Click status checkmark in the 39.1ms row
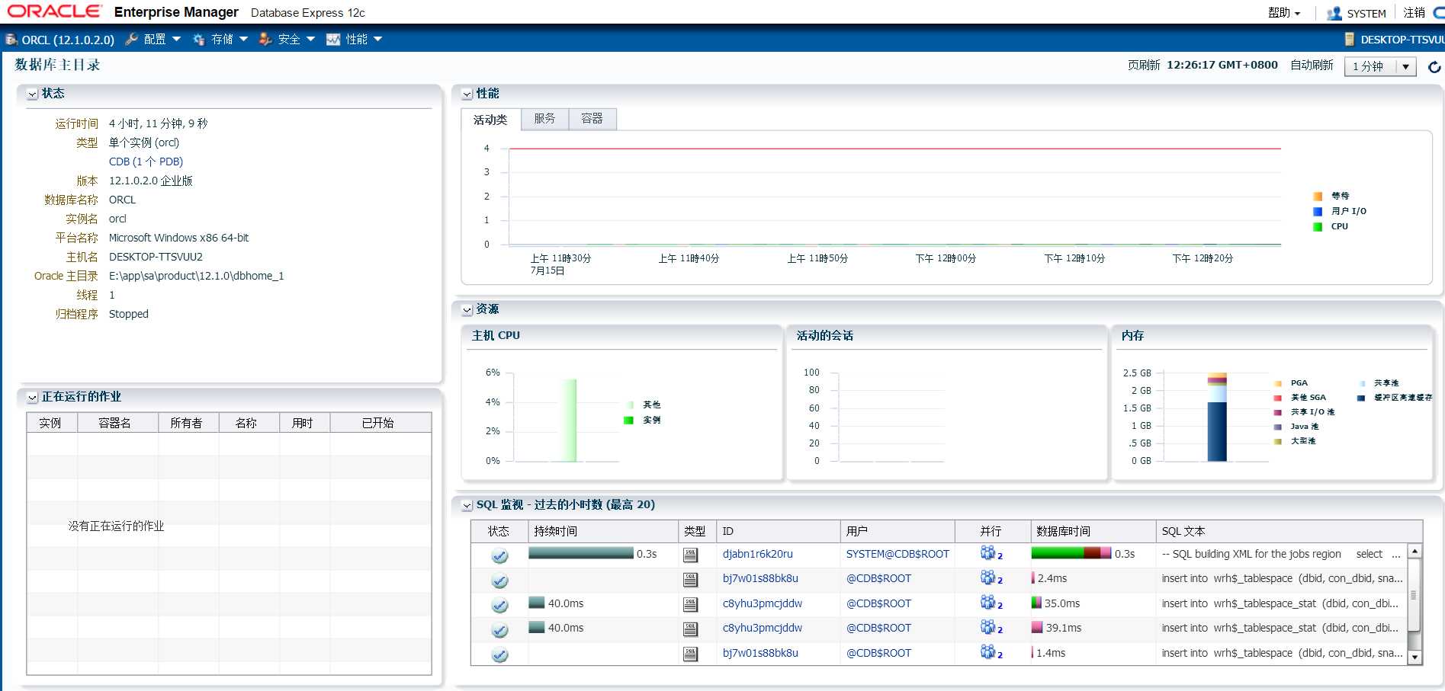This screenshot has width=1445, height=691. (499, 630)
